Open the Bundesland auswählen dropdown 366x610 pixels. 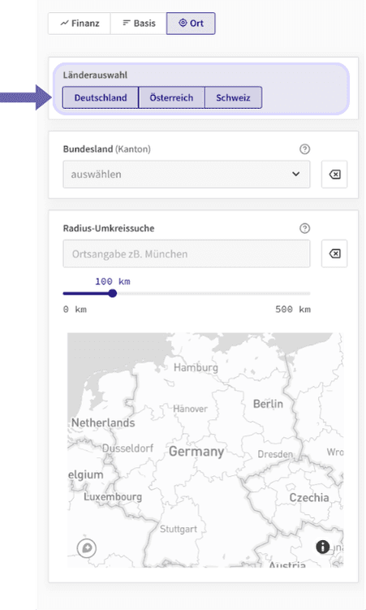[x=187, y=175]
